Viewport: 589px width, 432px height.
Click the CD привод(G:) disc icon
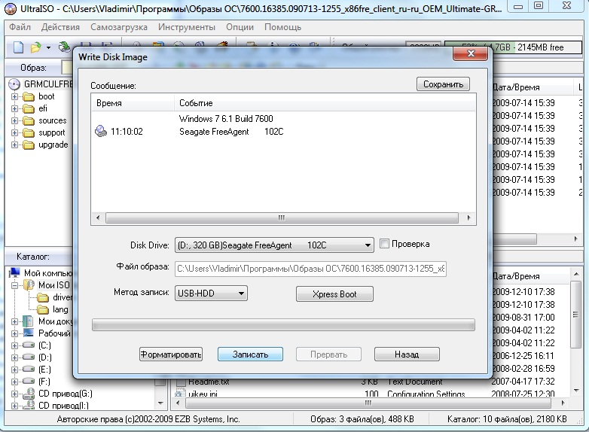[29, 394]
